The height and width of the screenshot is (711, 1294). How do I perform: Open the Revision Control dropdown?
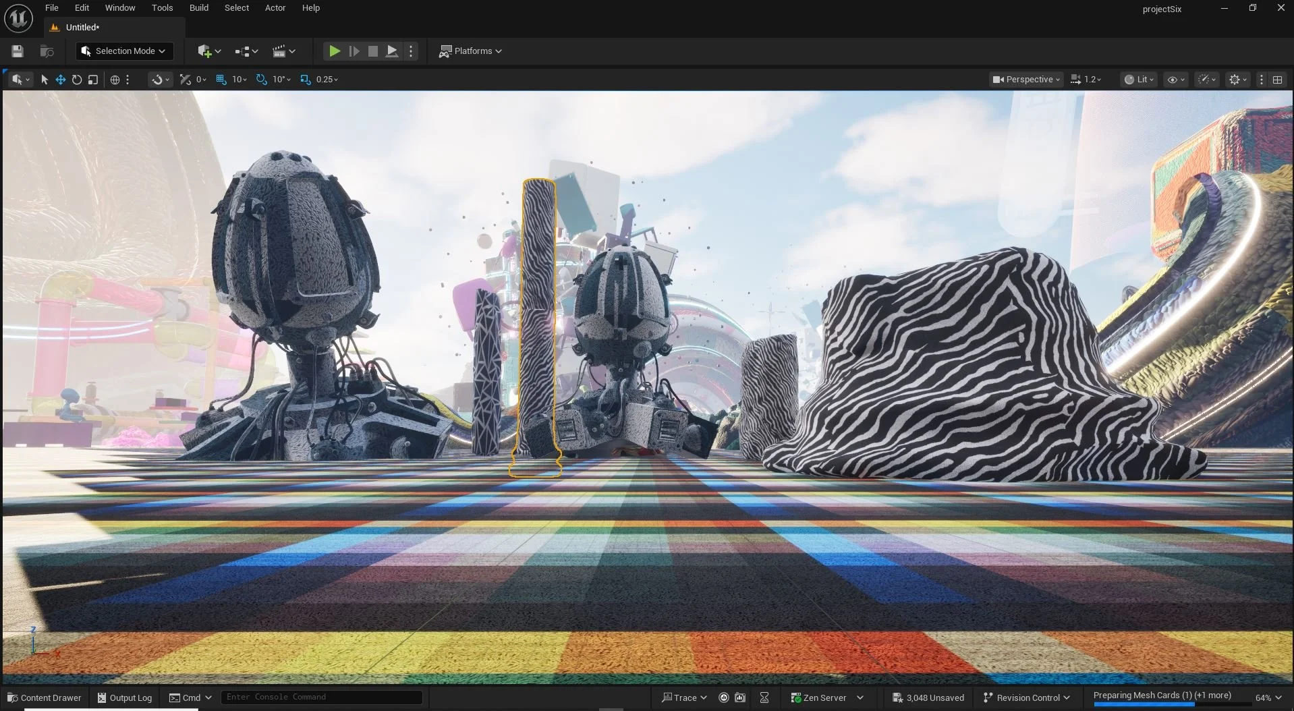(1026, 698)
